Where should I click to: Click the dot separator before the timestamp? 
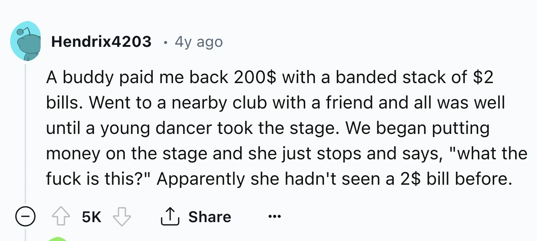(x=165, y=42)
